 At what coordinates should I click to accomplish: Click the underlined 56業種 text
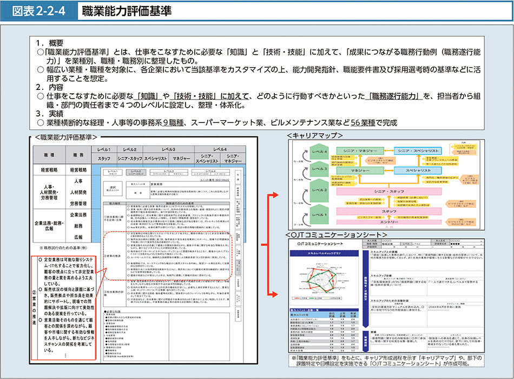[363, 123]
